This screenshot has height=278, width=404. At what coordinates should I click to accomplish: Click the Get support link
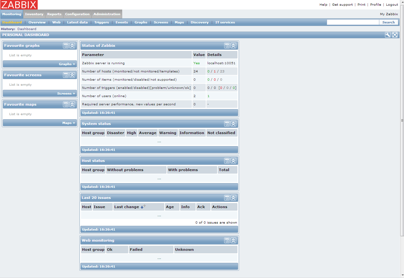342,4
